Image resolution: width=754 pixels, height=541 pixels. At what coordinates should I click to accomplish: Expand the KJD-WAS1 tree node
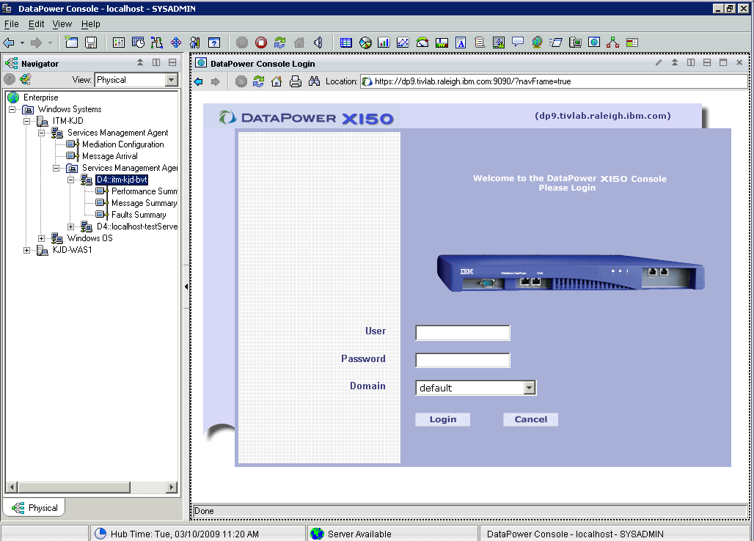click(27, 250)
